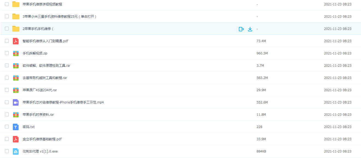The height and width of the screenshot is (158, 361).
Task: Click size value 3.7M
Action: click(x=260, y=66)
